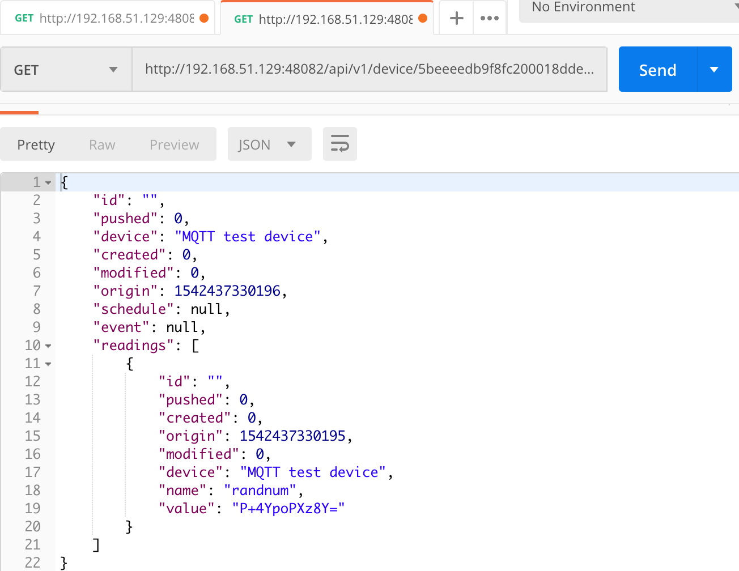This screenshot has height=571, width=739.
Task: Click "MQTT test device" value on line 4
Action: (248, 236)
